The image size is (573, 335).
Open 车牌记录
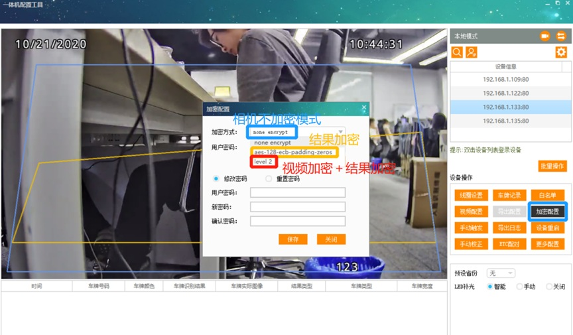pos(509,195)
